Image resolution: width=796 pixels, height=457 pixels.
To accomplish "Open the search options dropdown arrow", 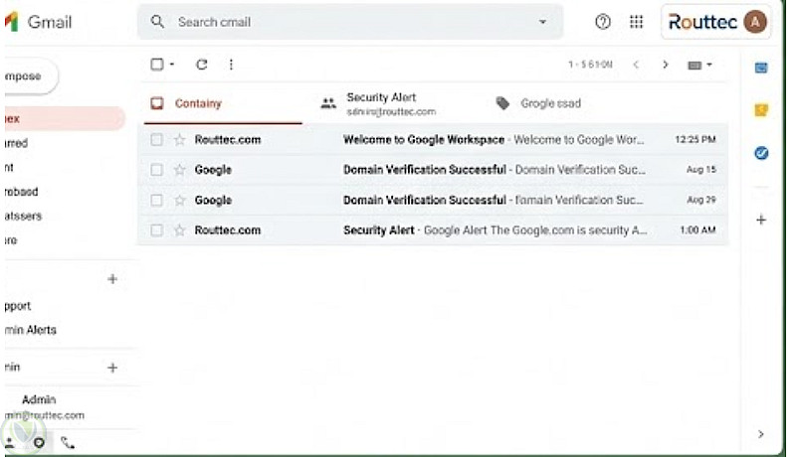I will (542, 22).
